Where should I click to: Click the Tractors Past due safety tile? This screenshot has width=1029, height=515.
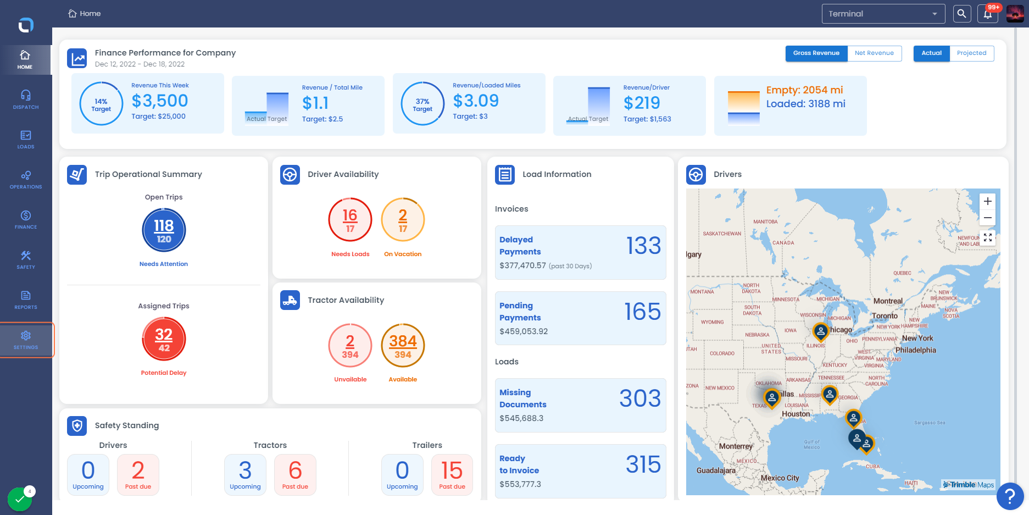[x=295, y=475]
